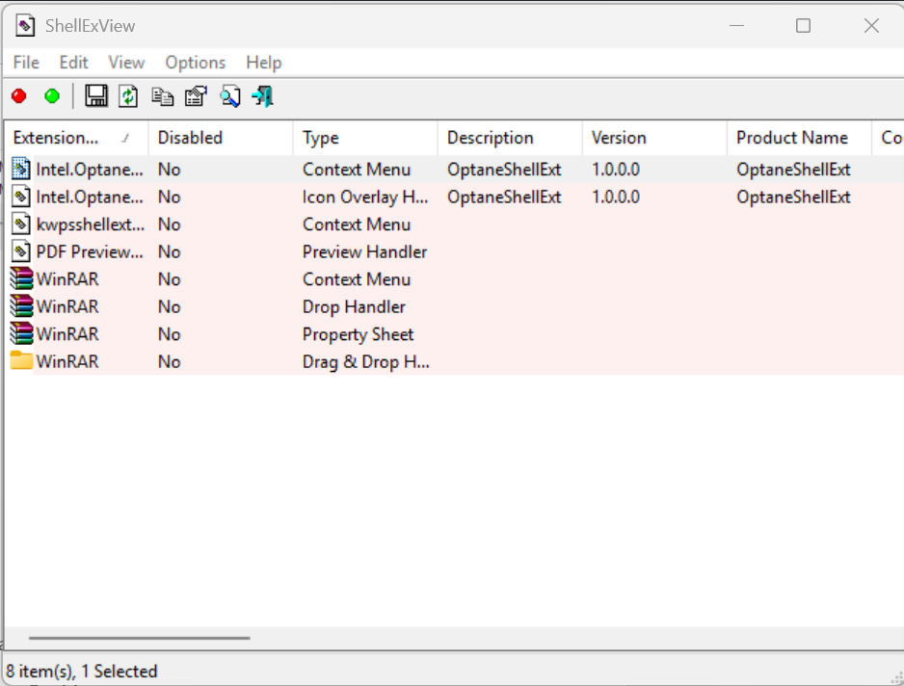This screenshot has height=686, width=904.
Task: Click OptaneShellExt description in Context Menu row
Action: tap(504, 170)
